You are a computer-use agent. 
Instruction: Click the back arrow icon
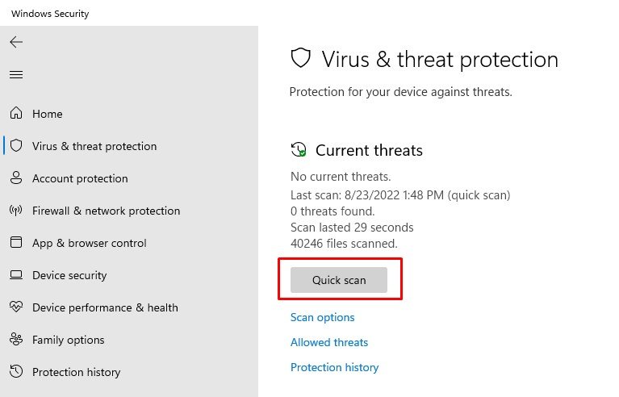coord(16,42)
